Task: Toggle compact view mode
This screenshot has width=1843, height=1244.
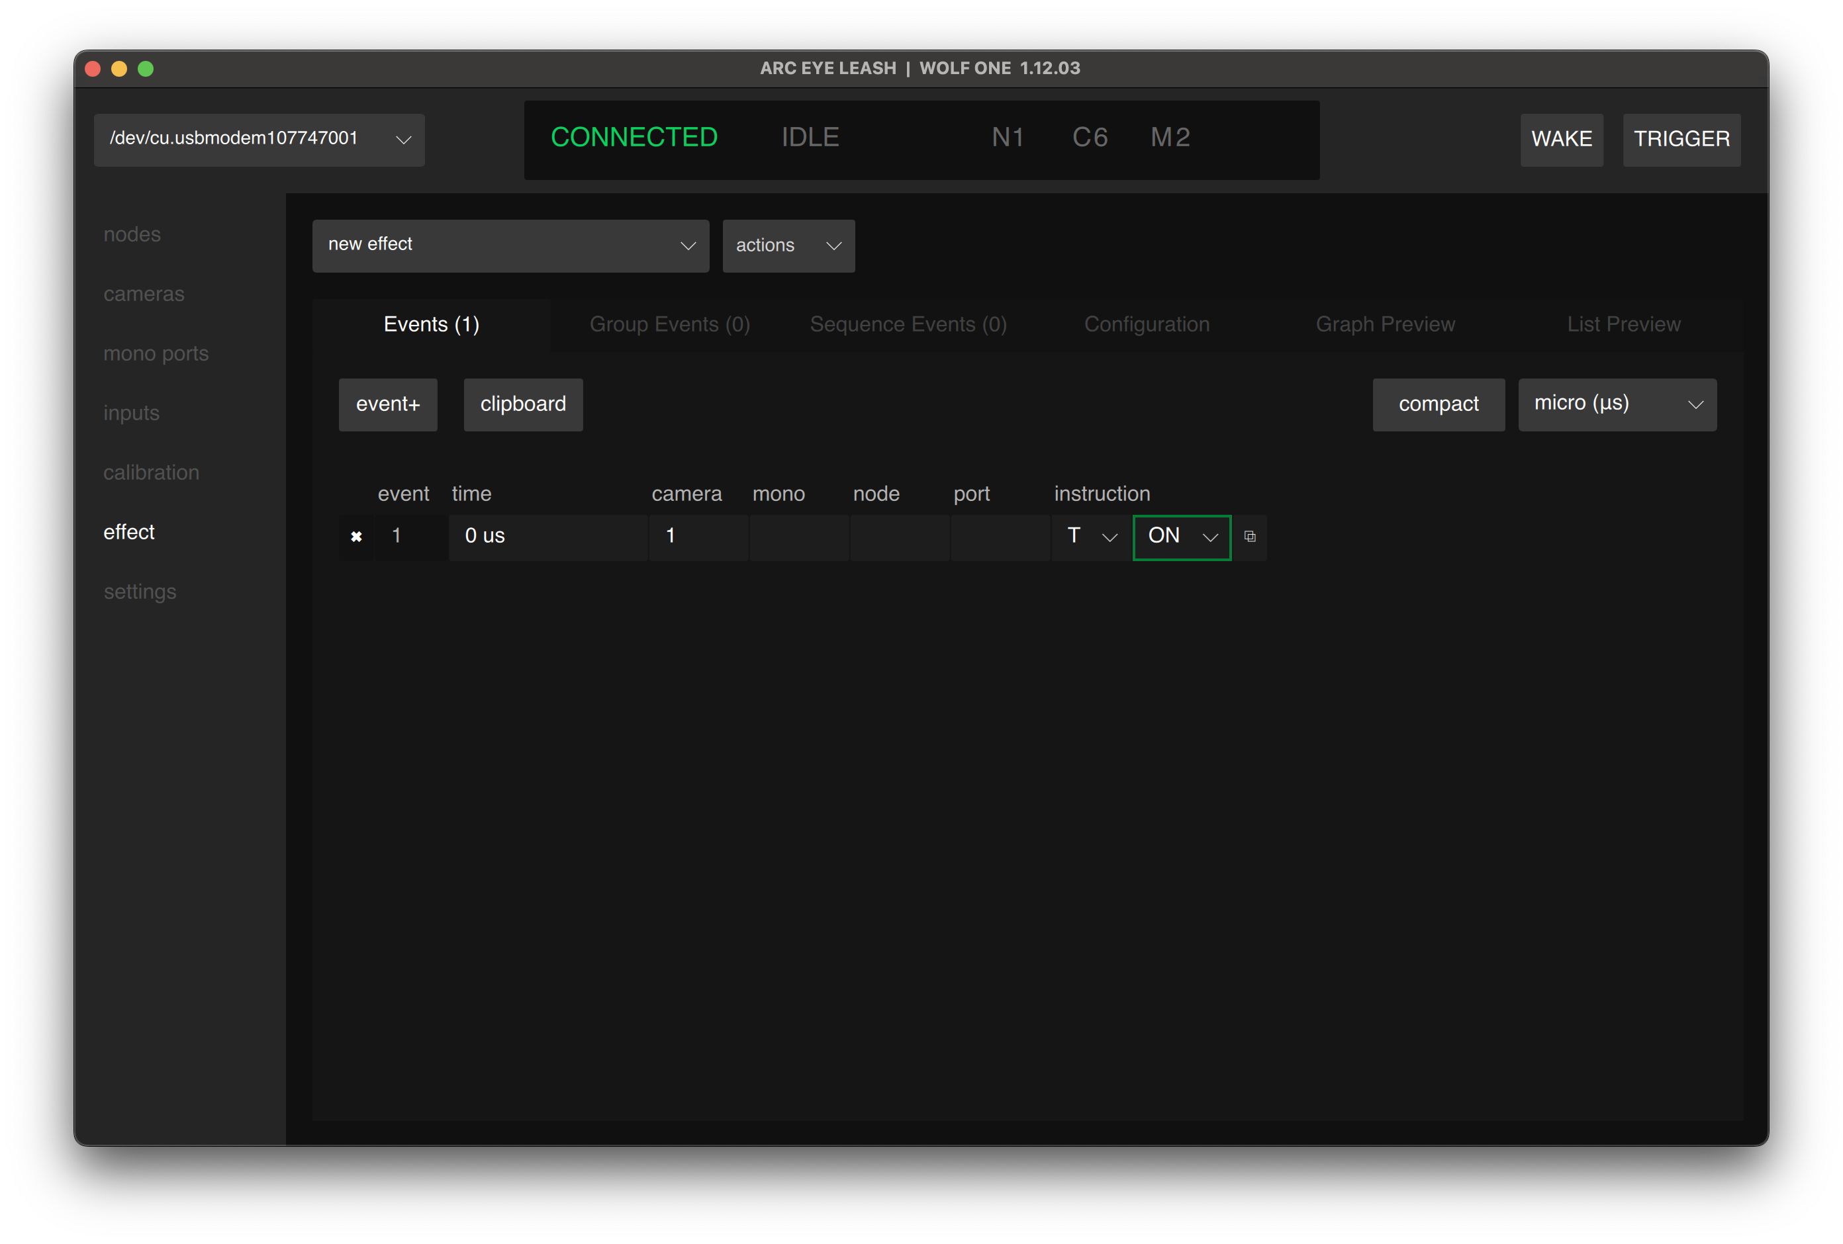Action: point(1438,404)
